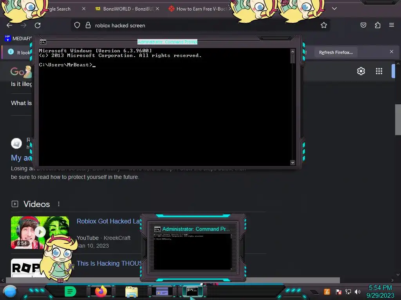Close the BonziWORLD tab
This screenshot has height=300, width=401.
point(157,9)
